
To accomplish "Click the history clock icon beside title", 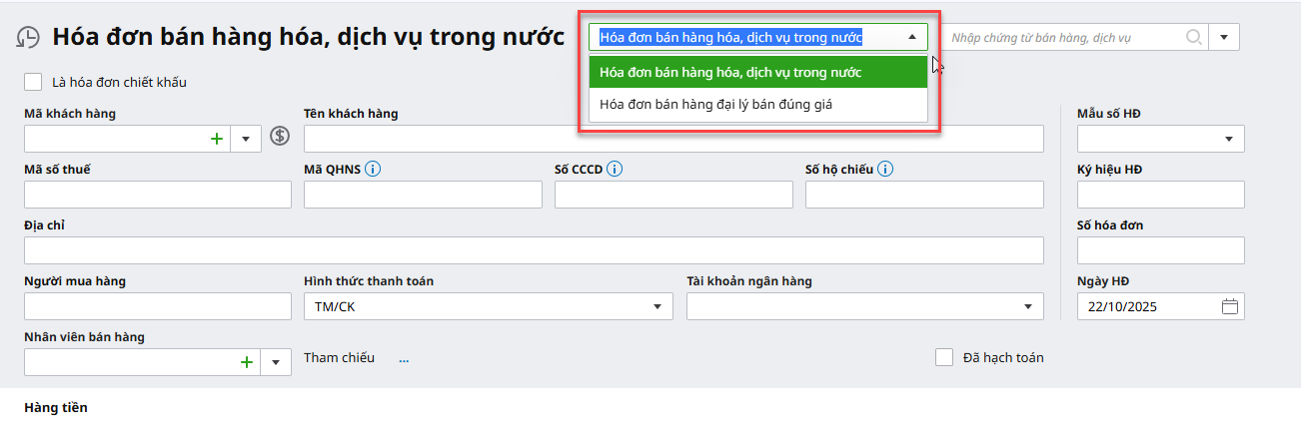I will tap(28, 37).
